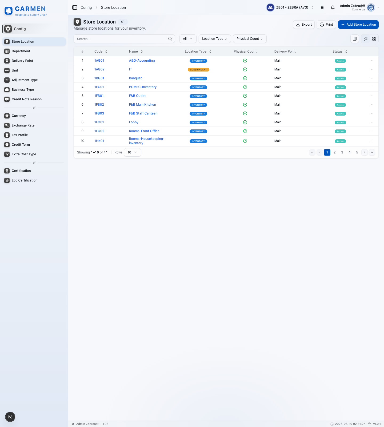
Task: Open Currency in sidebar
Action: pos(34,116)
